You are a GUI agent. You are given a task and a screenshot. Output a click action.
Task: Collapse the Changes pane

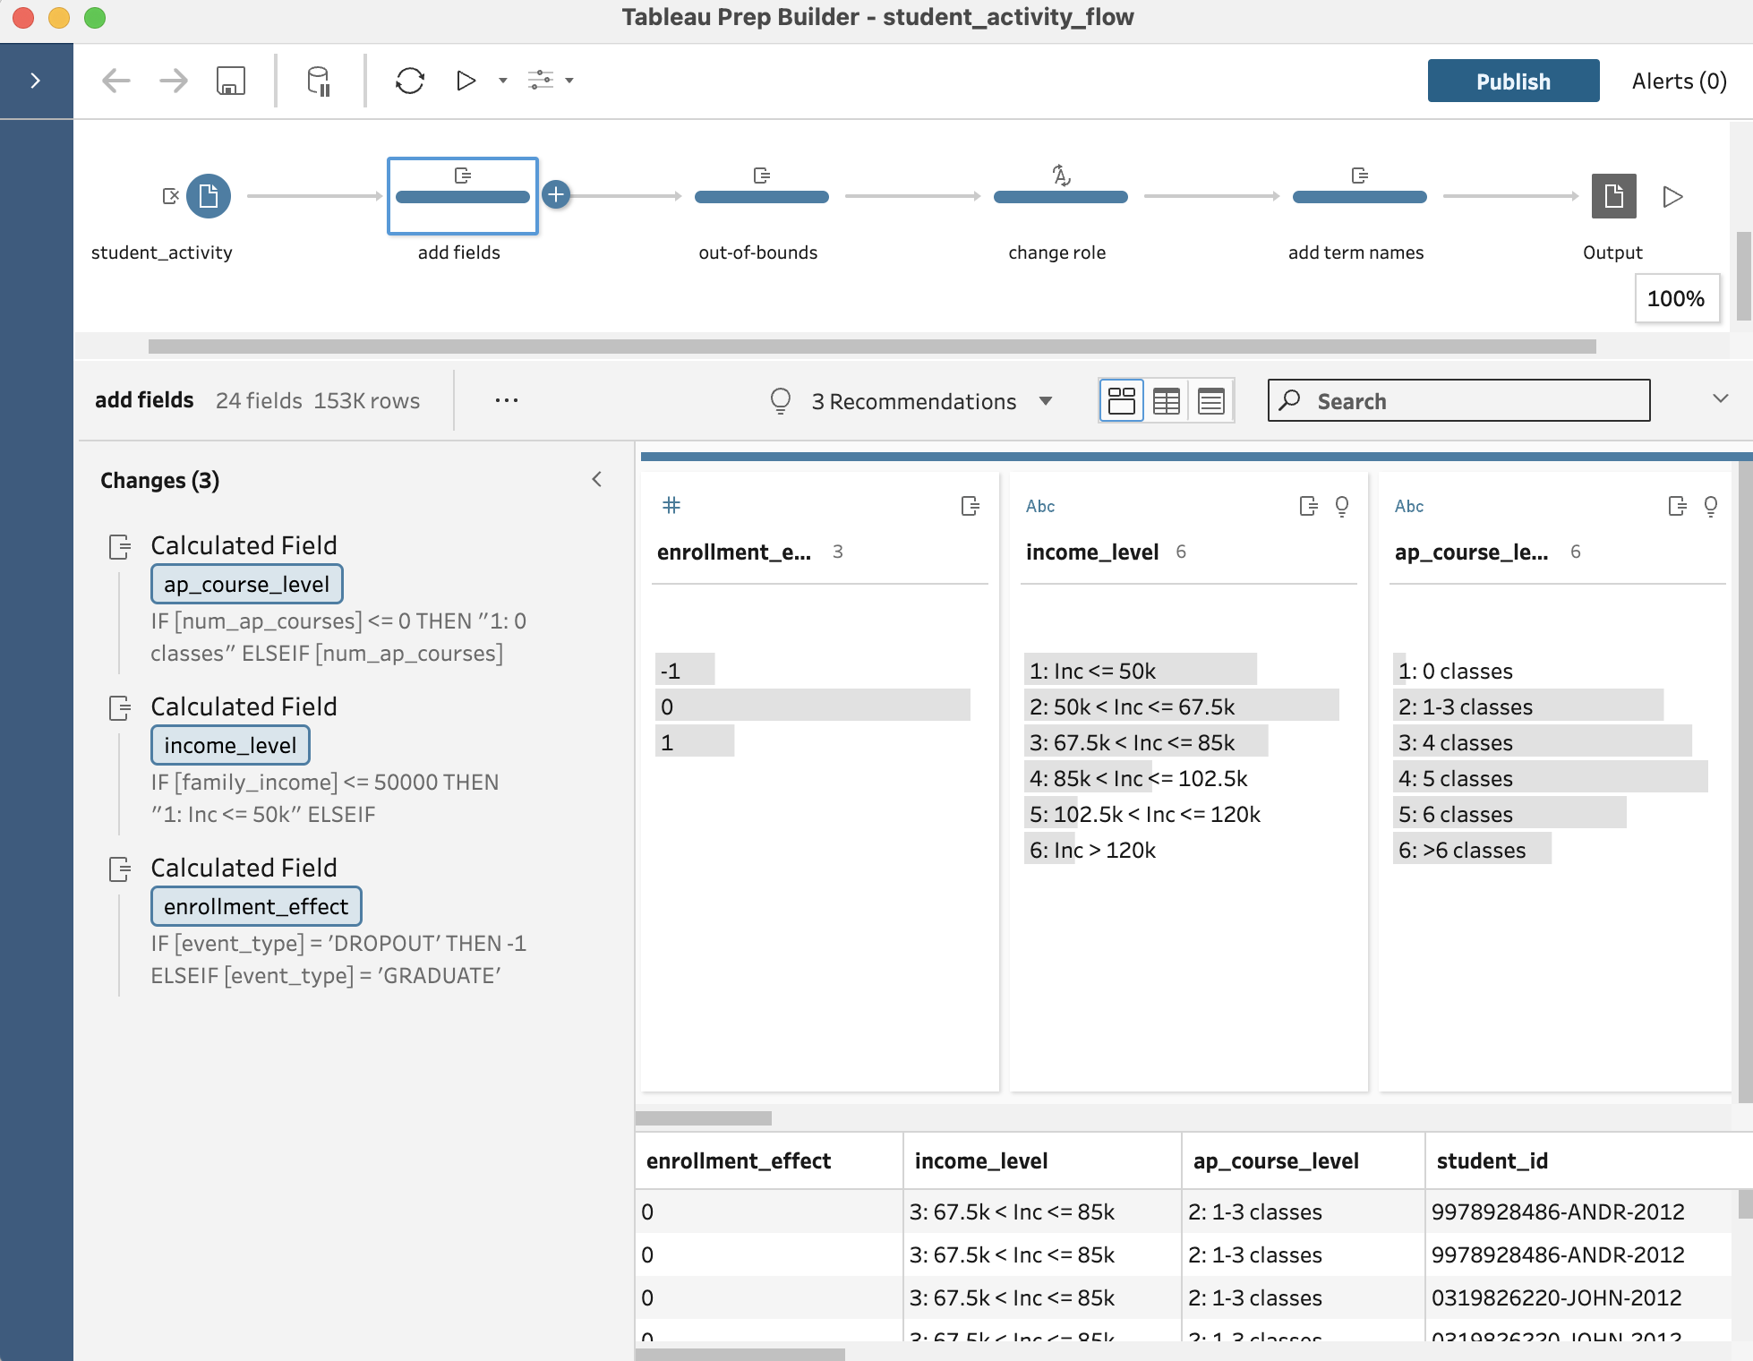[597, 480]
